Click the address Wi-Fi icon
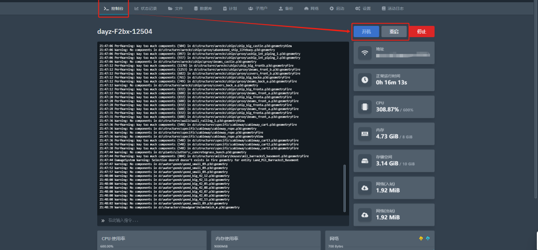The width and height of the screenshot is (538, 250). click(x=365, y=53)
